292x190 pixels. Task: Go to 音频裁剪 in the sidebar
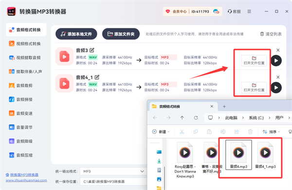pos(20,86)
